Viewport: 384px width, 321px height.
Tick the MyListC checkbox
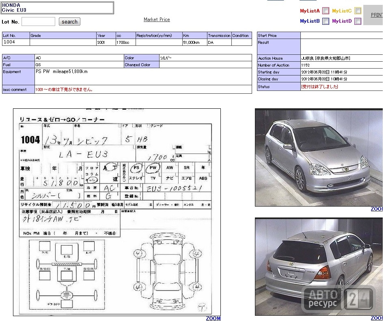click(358, 11)
